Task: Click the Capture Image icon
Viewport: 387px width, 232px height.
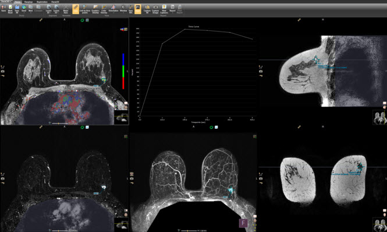Action: coord(155,9)
